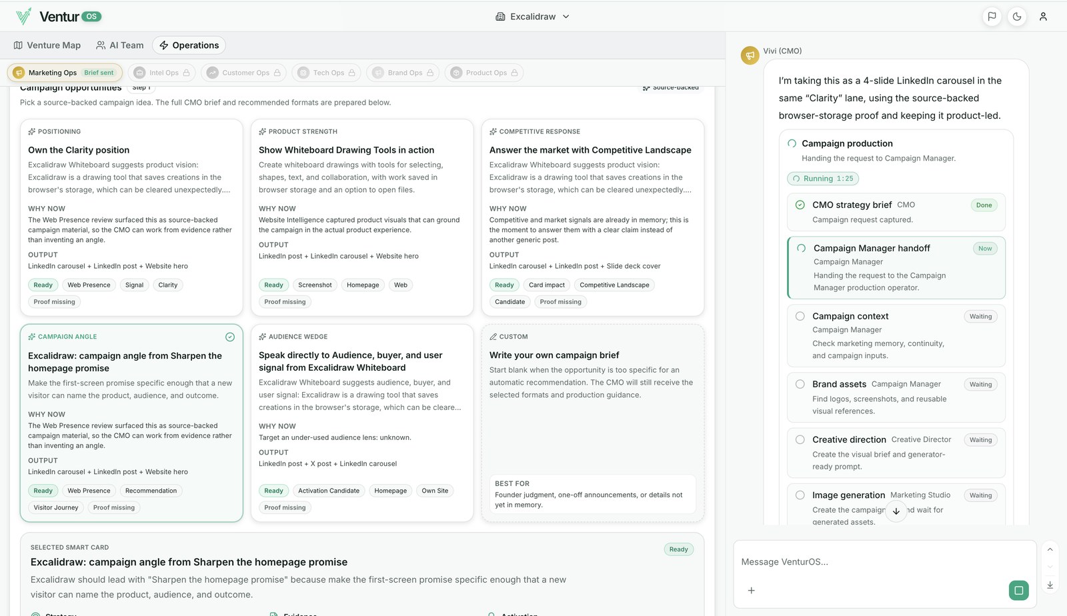Image resolution: width=1067 pixels, height=616 pixels.
Task: Switch to the AI Team tab
Action: pyautogui.click(x=120, y=45)
